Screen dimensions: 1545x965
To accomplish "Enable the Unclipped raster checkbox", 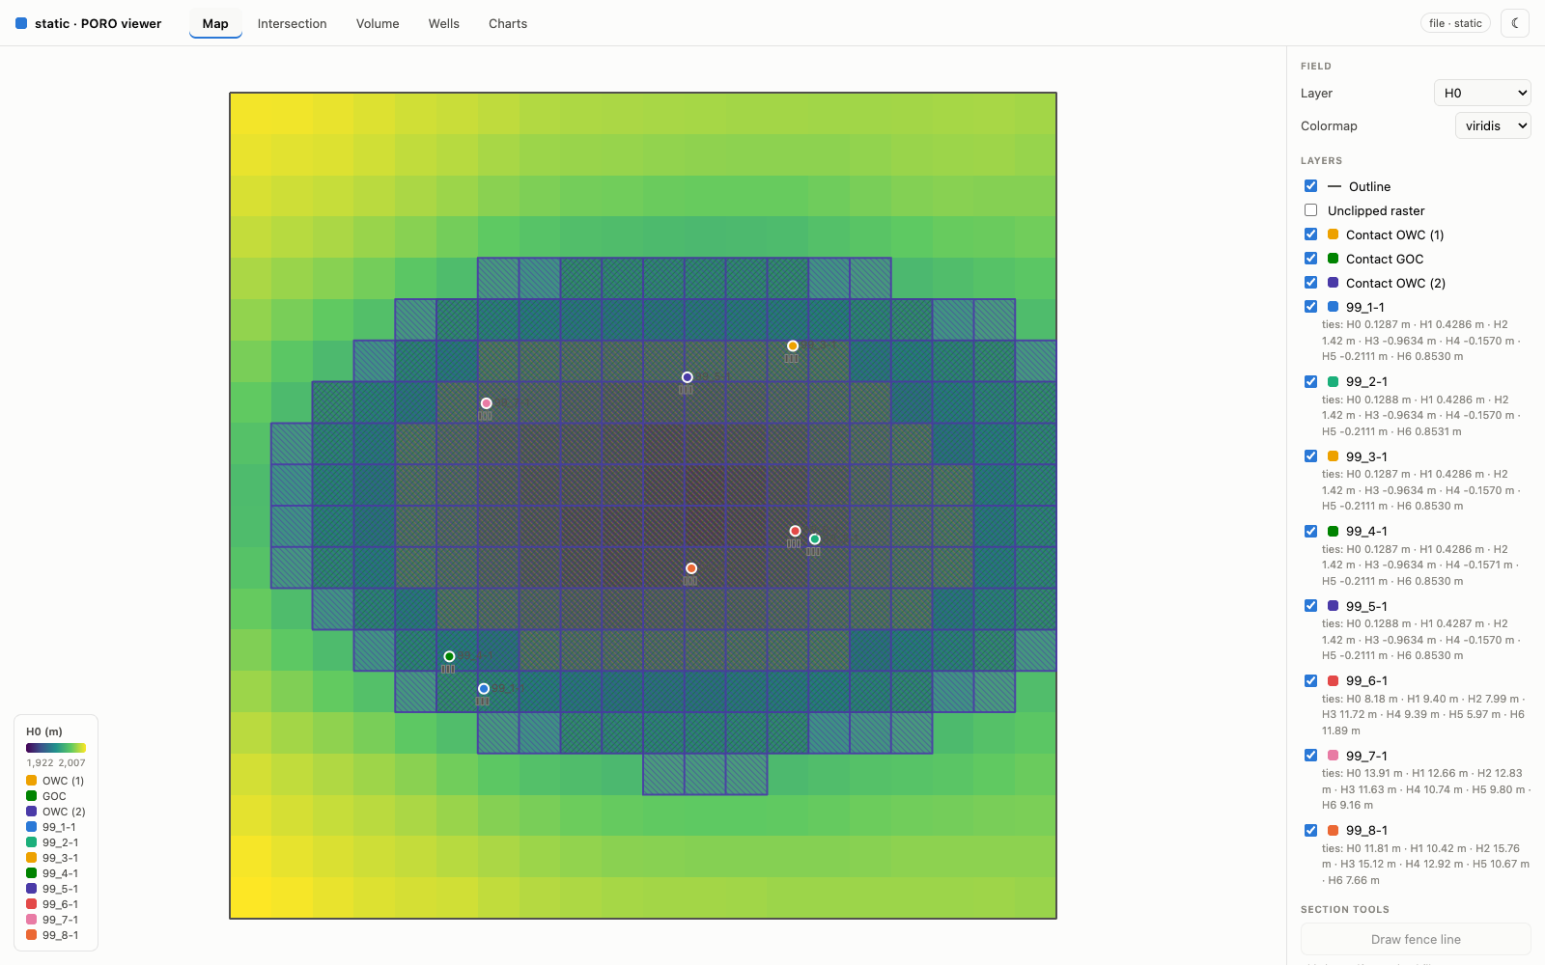I will coord(1310,210).
